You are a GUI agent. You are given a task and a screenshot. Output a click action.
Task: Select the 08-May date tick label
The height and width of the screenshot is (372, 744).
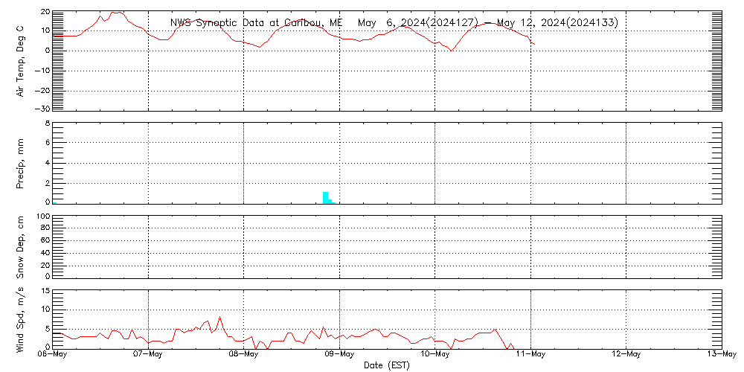coord(245,355)
